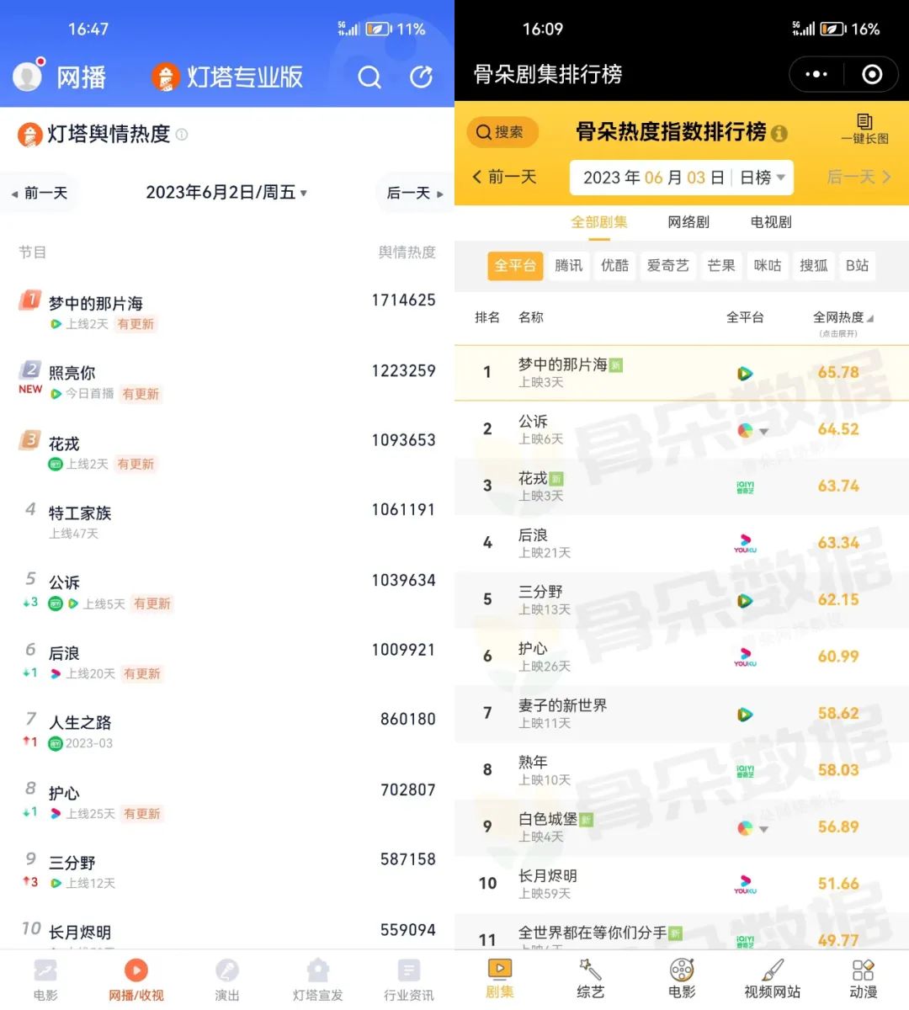The height and width of the screenshot is (1010, 909).
Task: Open the 2023年6月2日 date picker dropdown
Action: pyautogui.click(x=226, y=193)
